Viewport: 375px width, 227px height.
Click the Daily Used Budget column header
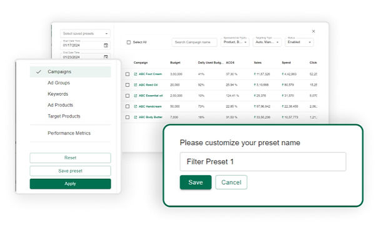(211, 63)
